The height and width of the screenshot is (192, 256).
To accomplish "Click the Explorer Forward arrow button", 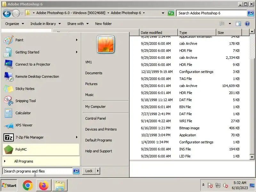I will click(16, 13).
